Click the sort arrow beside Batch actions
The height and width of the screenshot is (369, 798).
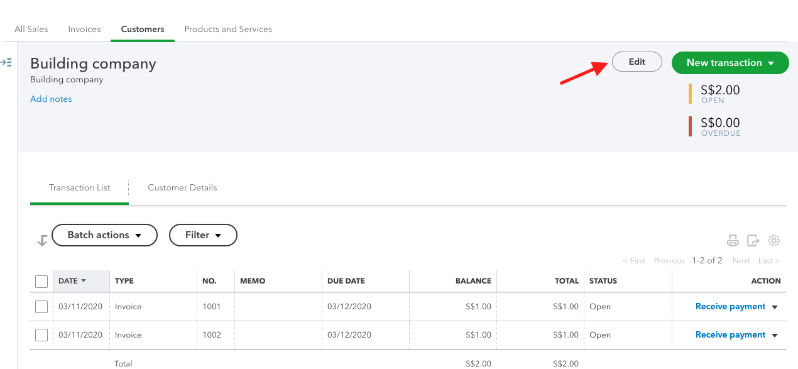[x=42, y=240]
